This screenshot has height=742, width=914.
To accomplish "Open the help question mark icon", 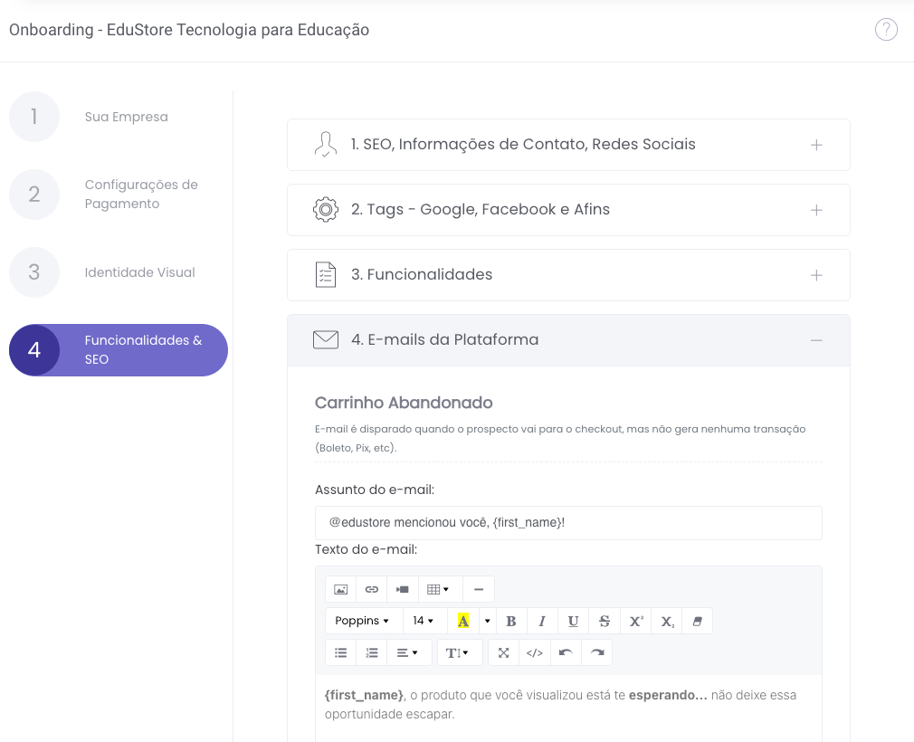I will [886, 30].
